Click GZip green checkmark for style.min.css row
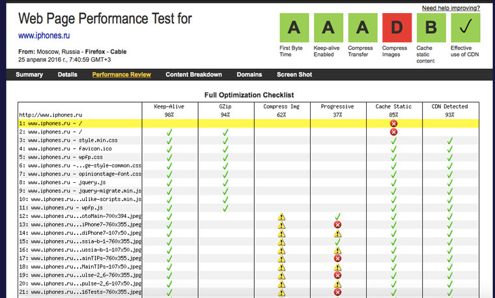The height and width of the screenshot is (298, 495). pyautogui.click(x=225, y=140)
